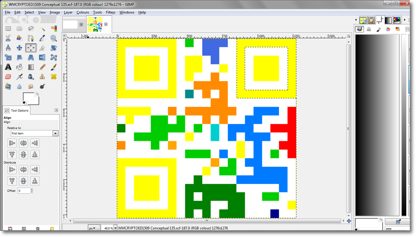Screen dimensions: 416x237
Task: Select the Scissors Select tool
Action: click(8, 38)
